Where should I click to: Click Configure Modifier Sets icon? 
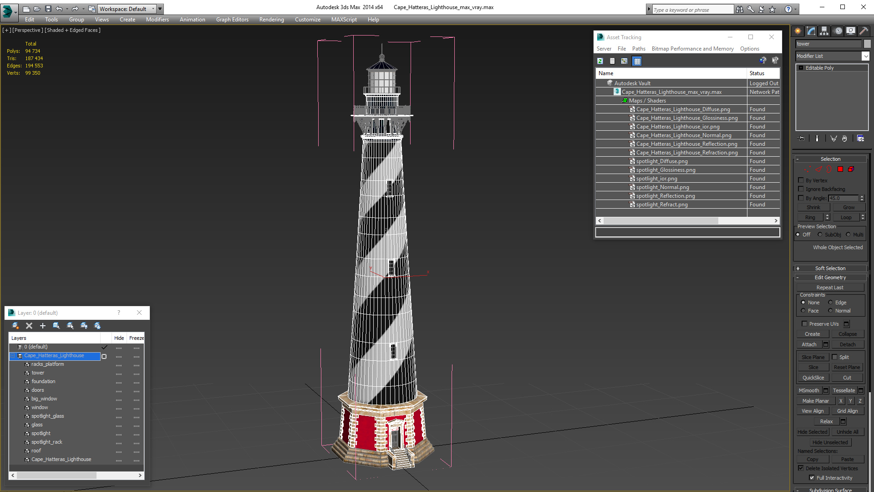click(861, 138)
